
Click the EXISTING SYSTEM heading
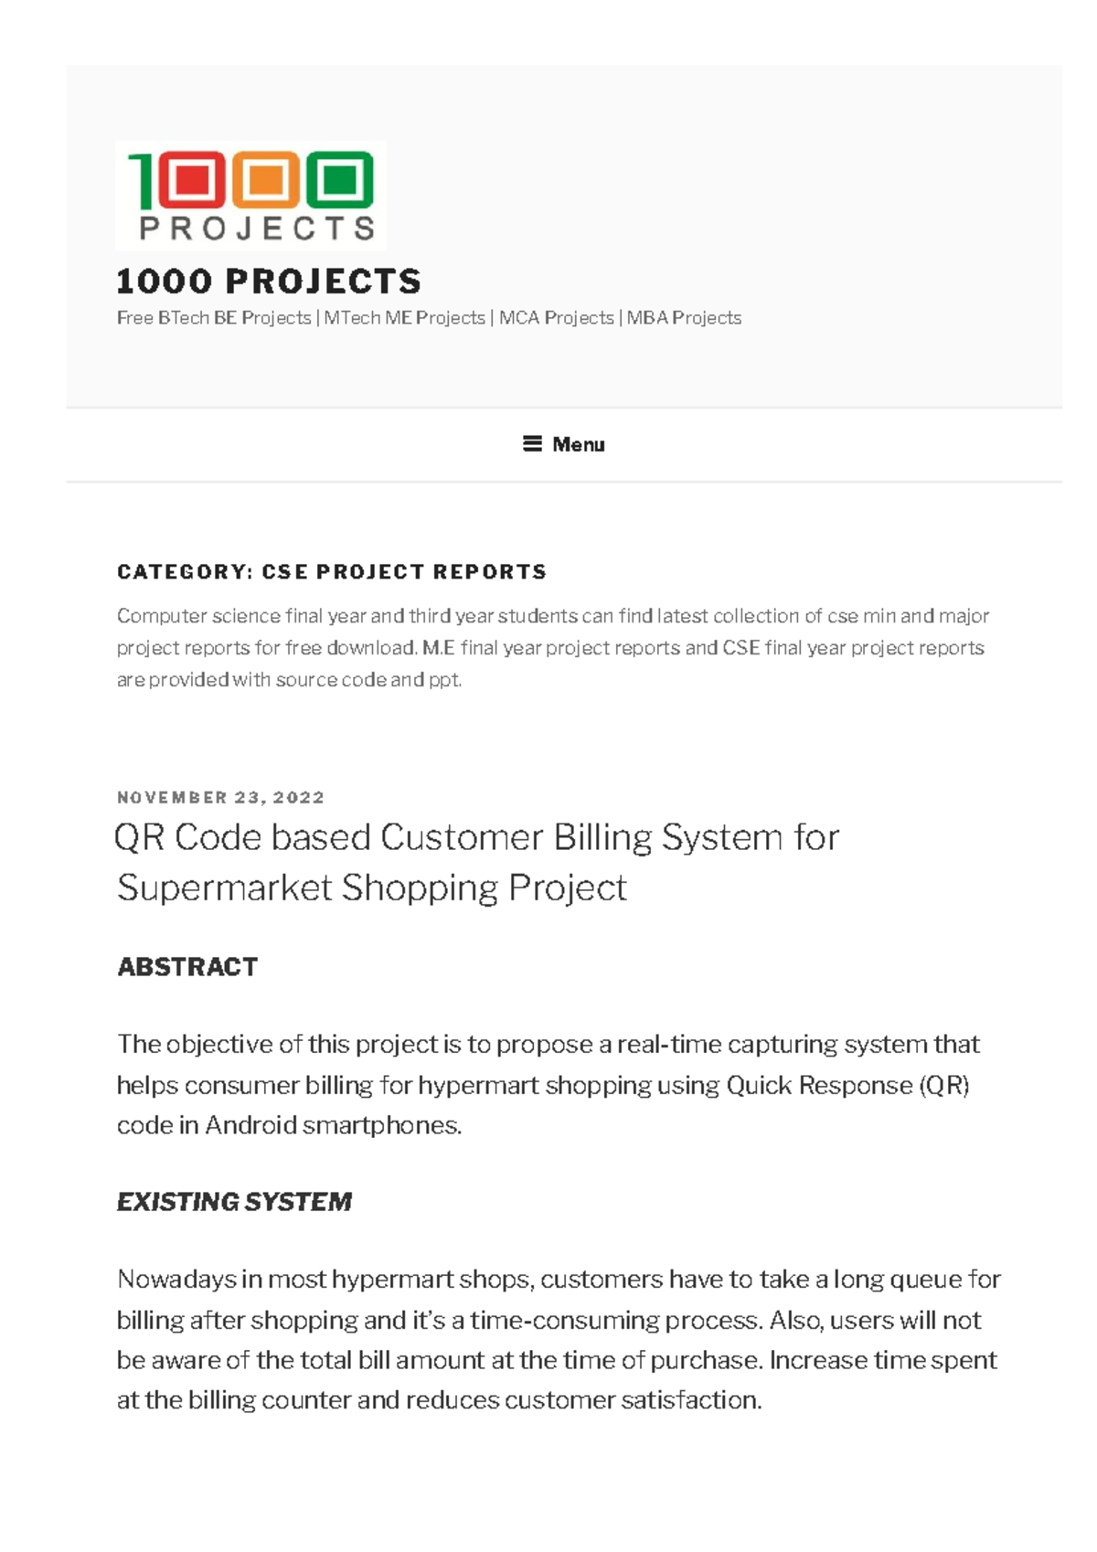click(x=234, y=1202)
